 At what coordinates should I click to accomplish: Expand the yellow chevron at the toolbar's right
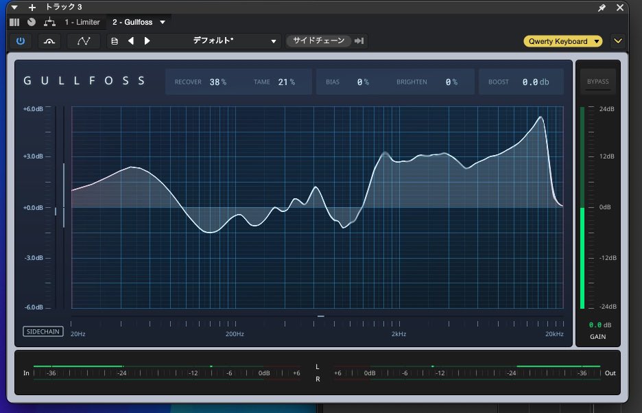[x=618, y=41]
